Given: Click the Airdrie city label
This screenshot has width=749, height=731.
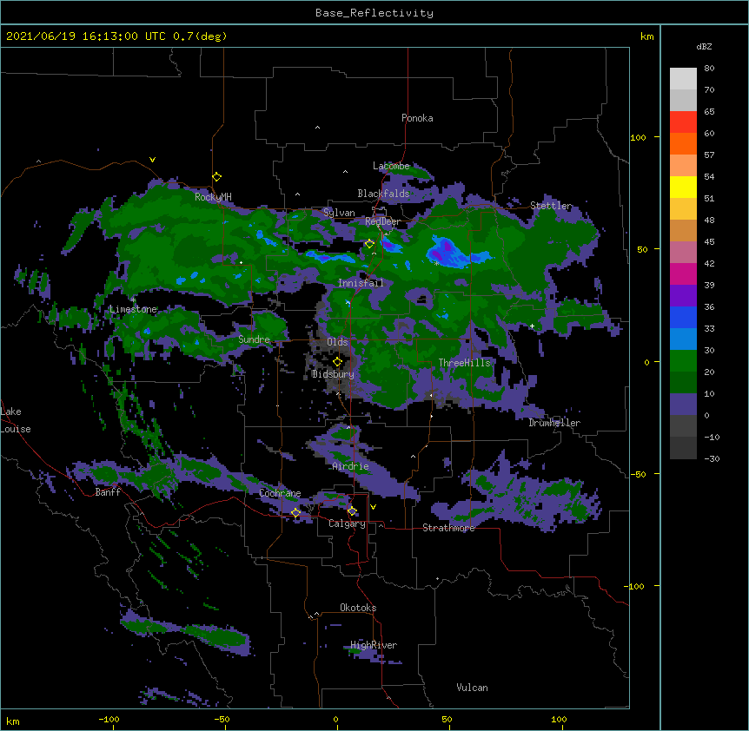Looking at the screenshot, I should (350, 466).
